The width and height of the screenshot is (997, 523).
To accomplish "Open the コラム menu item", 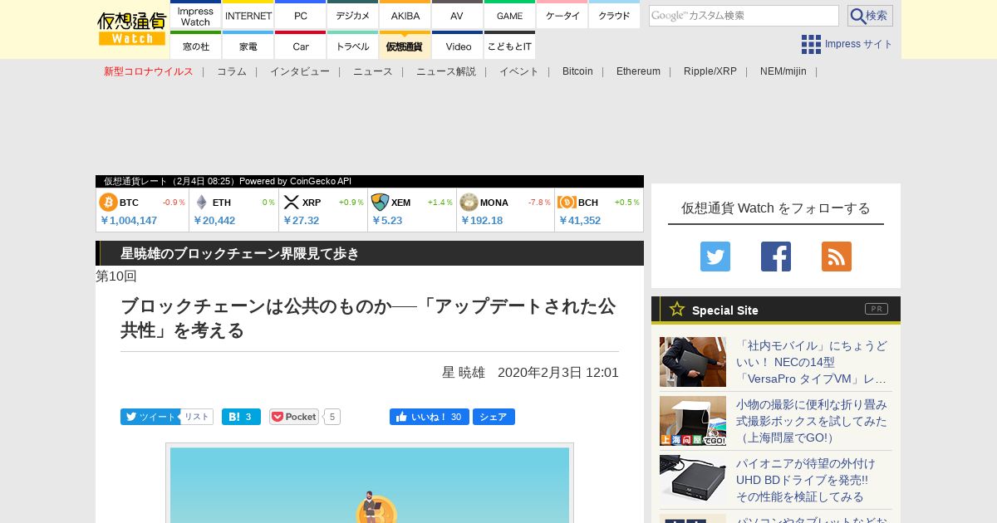I will (x=232, y=71).
